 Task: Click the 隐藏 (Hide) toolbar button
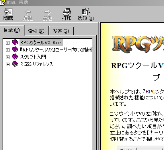click(8, 14)
